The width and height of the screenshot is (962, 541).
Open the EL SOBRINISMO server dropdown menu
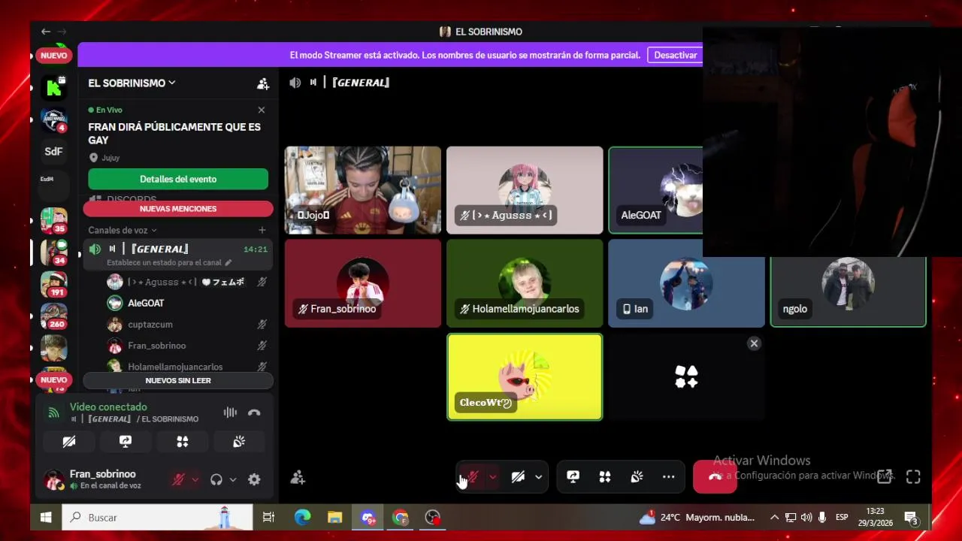pyautogui.click(x=132, y=83)
